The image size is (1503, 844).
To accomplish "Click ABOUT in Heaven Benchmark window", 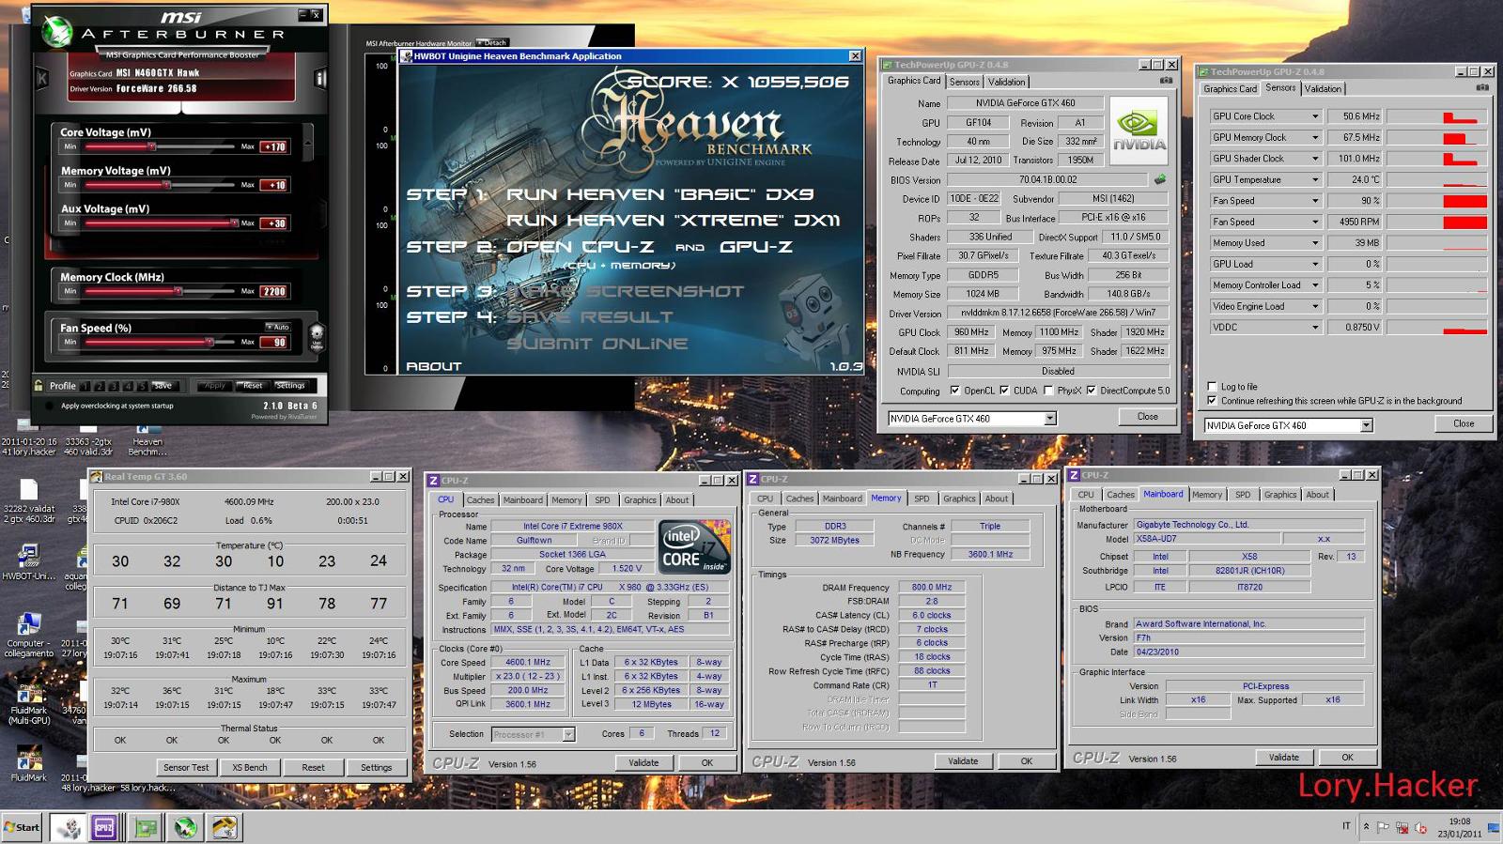I will click(x=434, y=366).
